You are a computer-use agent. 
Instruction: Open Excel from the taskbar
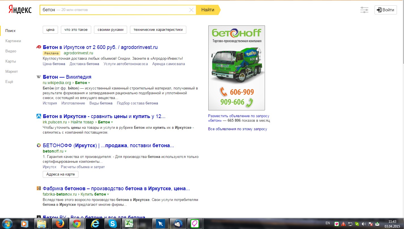pos(129,224)
